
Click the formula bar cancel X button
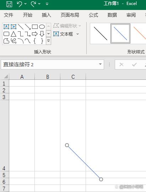click(121, 64)
